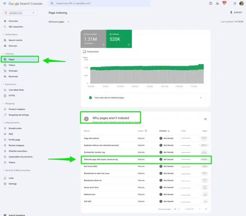Click the Removals eye-slash icon

pyautogui.click(x=5, y=77)
